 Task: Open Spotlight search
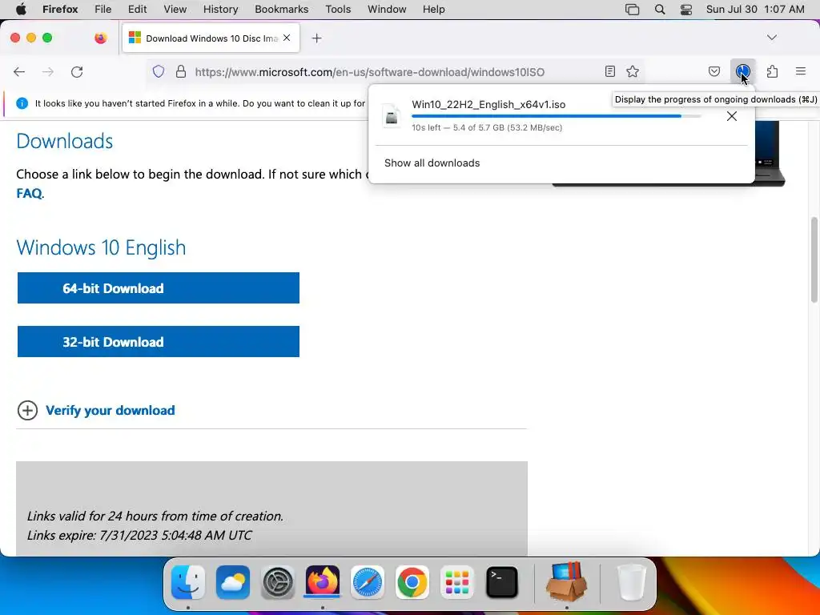pyautogui.click(x=660, y=10)
